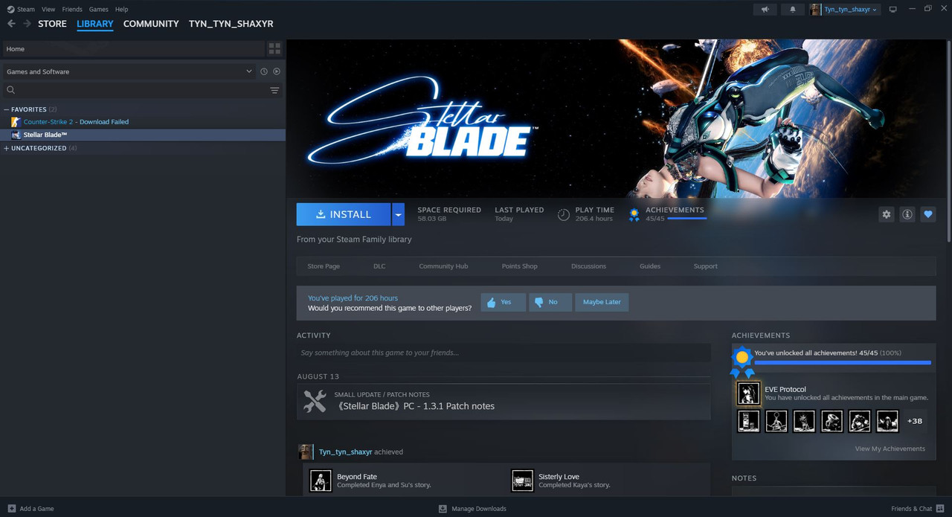Open Manage Downloads
This screenshot has width=952, height=517.
(x=472, y=509)
